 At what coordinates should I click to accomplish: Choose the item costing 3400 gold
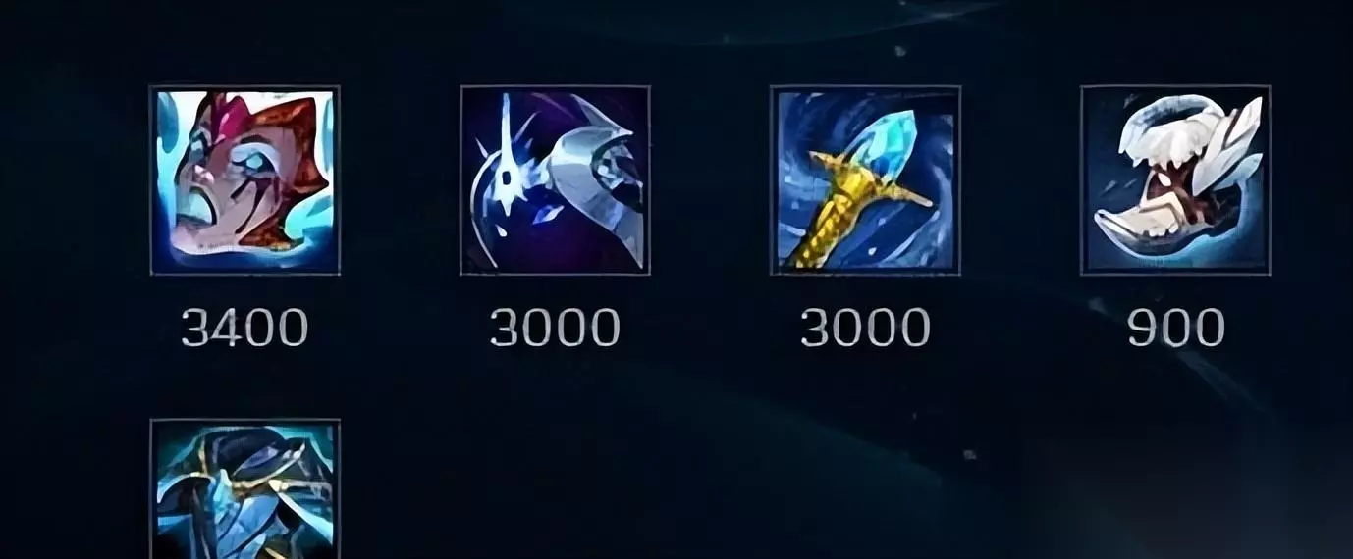244,180
